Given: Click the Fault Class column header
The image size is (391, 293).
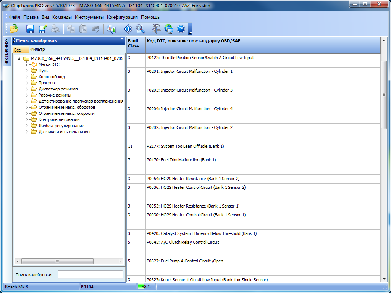Looking at the screenshot, I should coord(133,43).
